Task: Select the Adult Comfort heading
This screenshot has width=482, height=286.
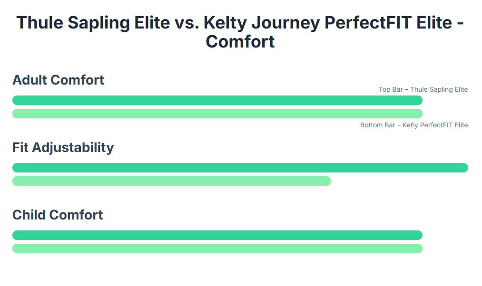Action: tap(58, 80)
